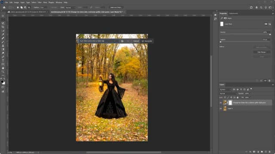Hide the generative top layer eye
This screenshot has width=275, height=154.
tap(221, 103)
